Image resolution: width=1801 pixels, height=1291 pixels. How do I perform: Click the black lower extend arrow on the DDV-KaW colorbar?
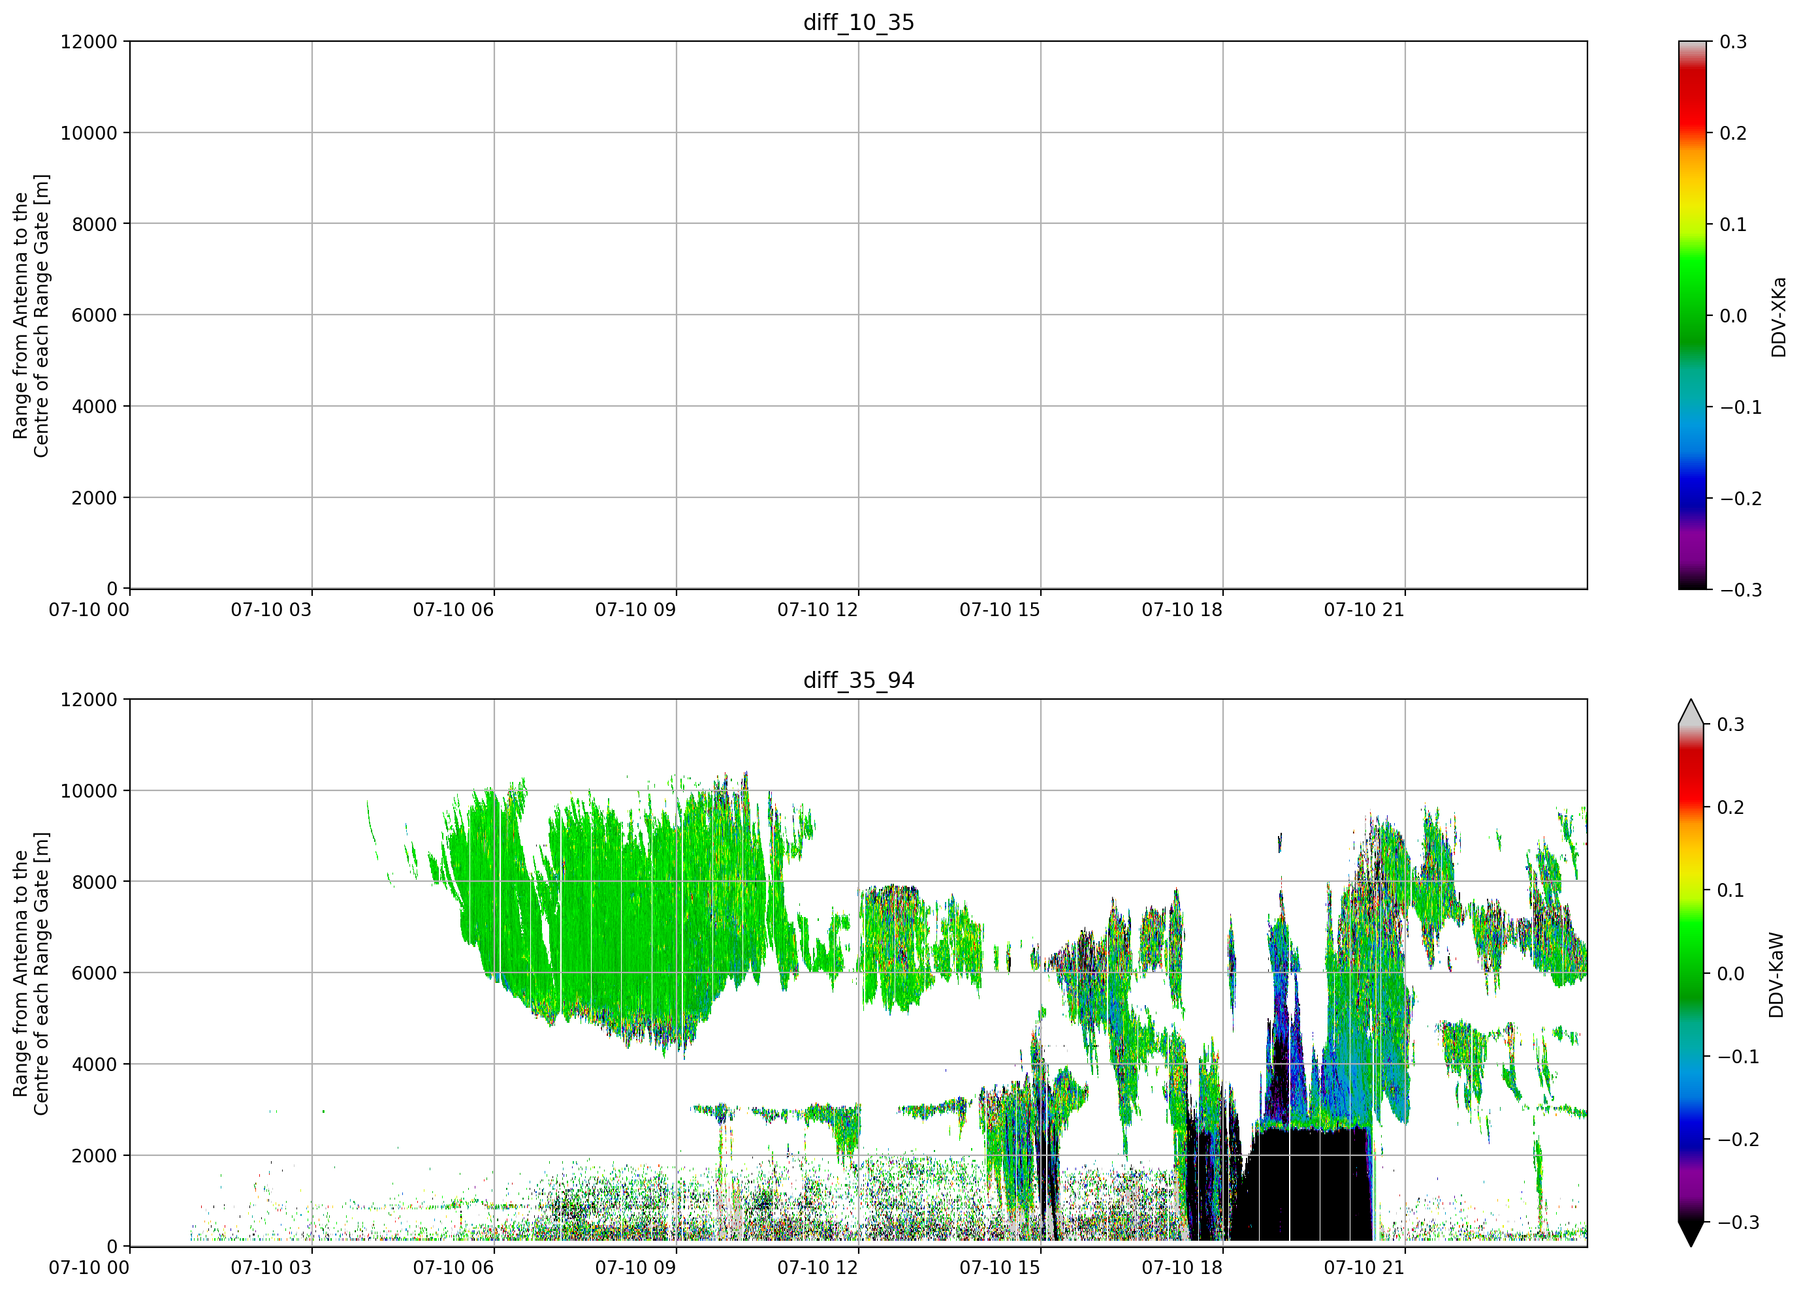click(x=1692, y=1234)
